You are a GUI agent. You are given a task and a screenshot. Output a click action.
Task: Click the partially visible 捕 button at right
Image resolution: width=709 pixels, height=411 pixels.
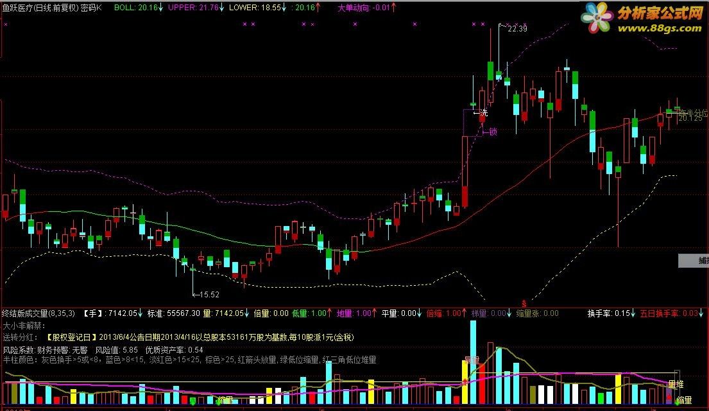[x=694, y=260]
